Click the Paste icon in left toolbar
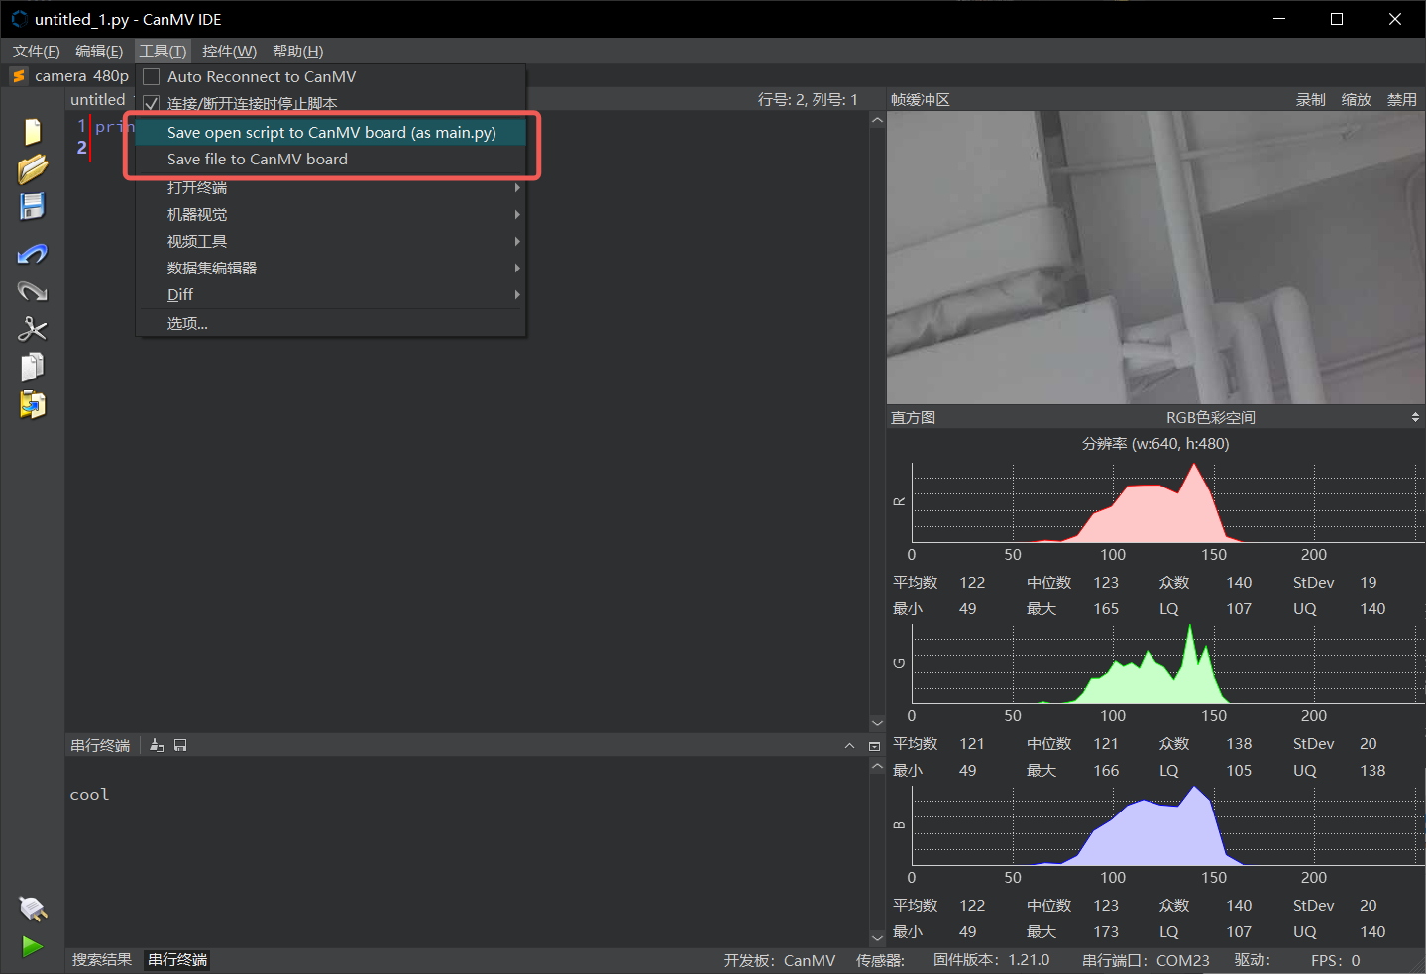Image resolution: width=1426 pixels, height=974 pixels. pos(32,404)
